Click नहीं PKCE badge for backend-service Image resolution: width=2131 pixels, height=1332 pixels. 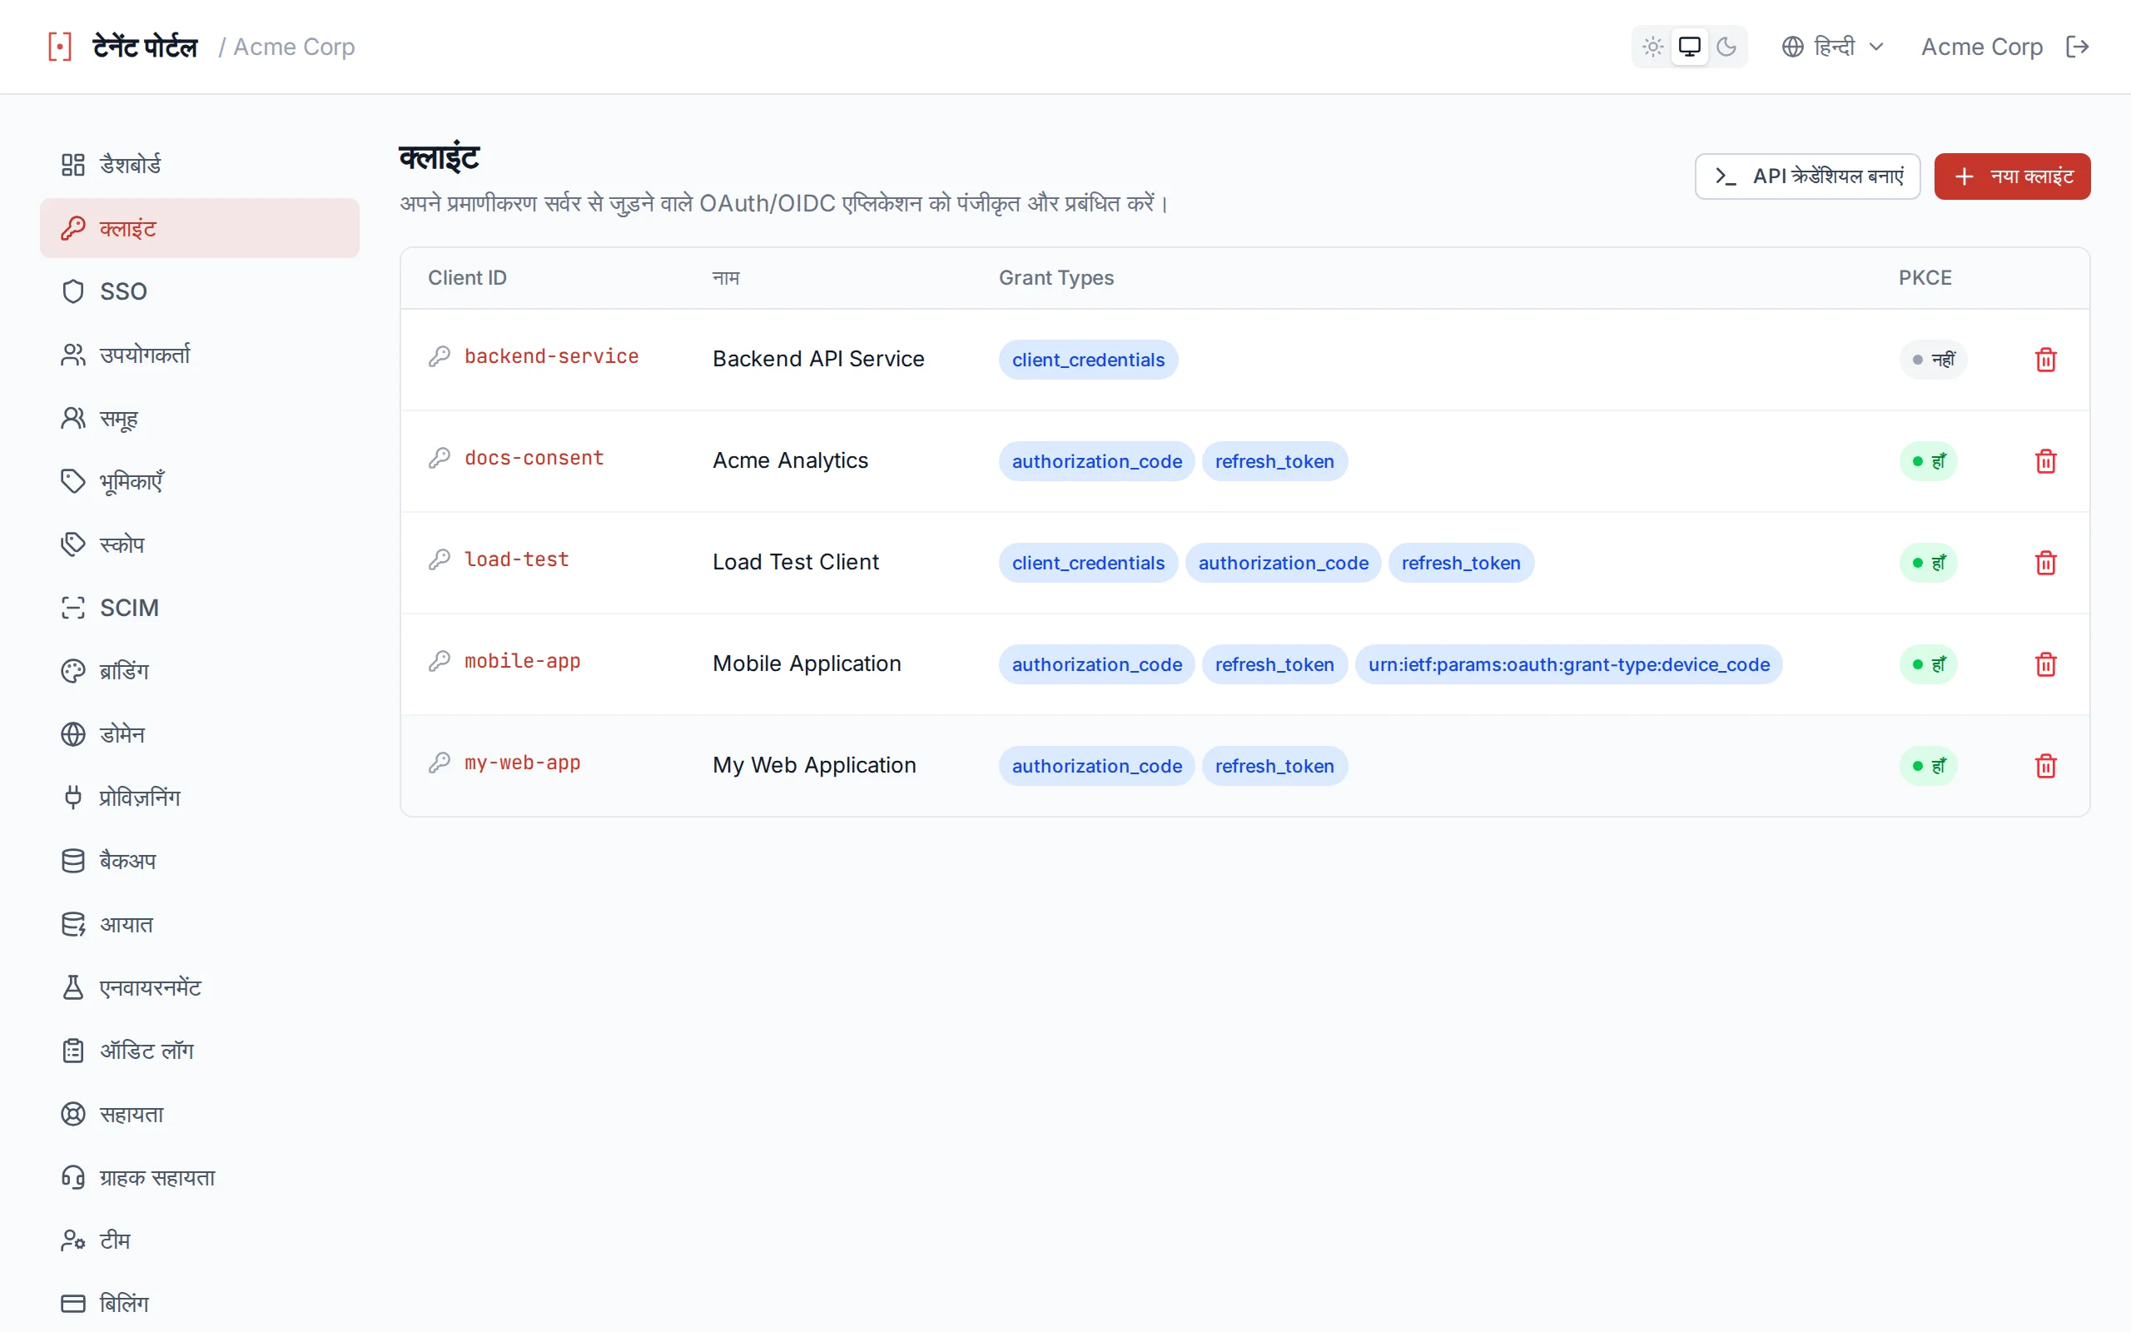1933,360
